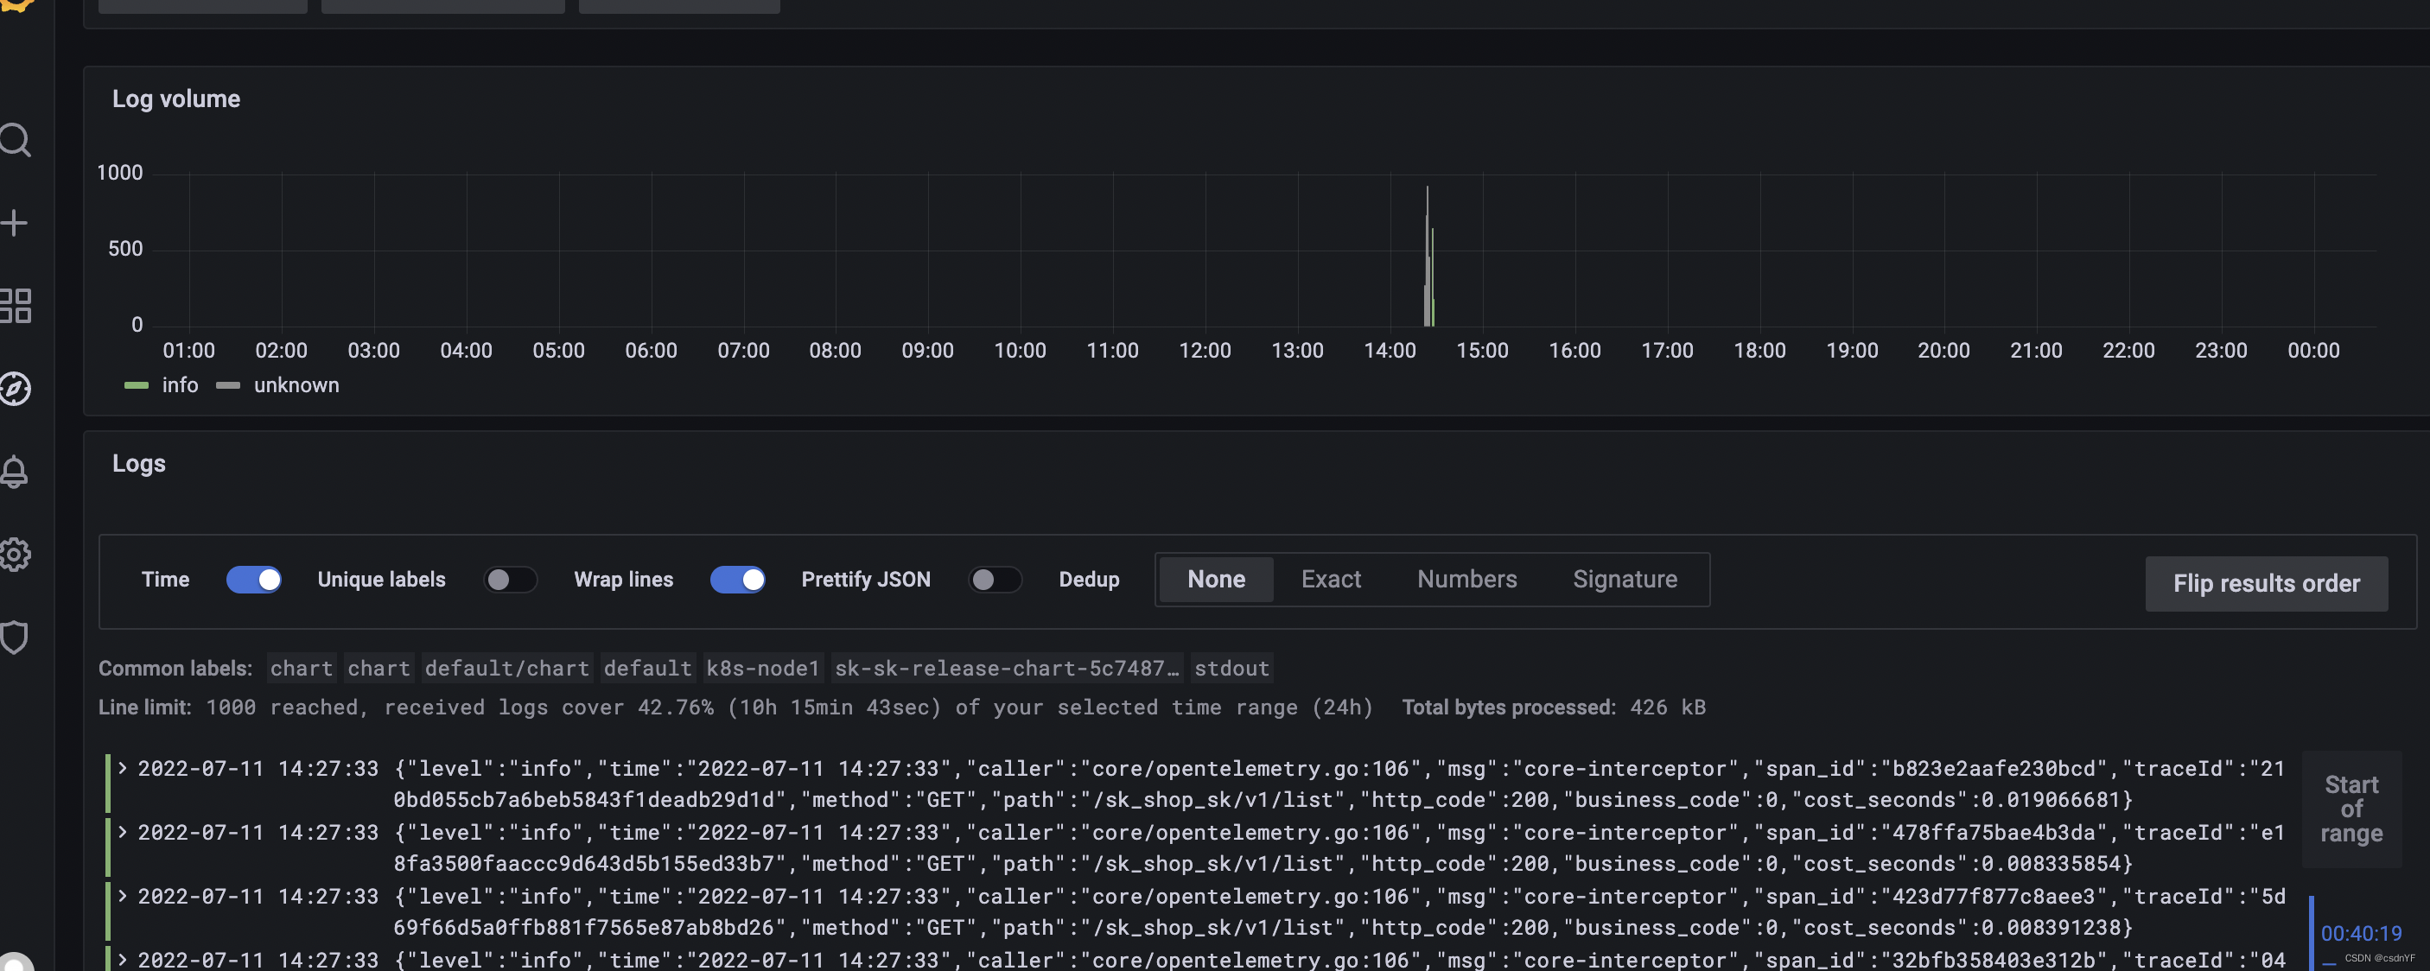Open the Explore compass icon
The image size is (2430, 971).
tap(15, 389)
